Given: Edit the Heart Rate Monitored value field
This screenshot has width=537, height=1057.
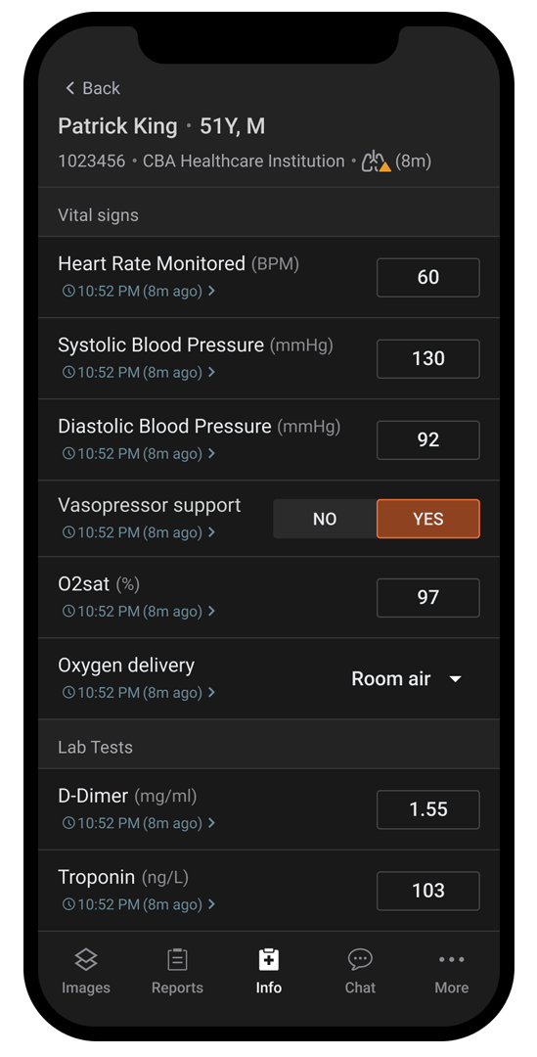Looking at the screenshot, I should click(427, 277).
